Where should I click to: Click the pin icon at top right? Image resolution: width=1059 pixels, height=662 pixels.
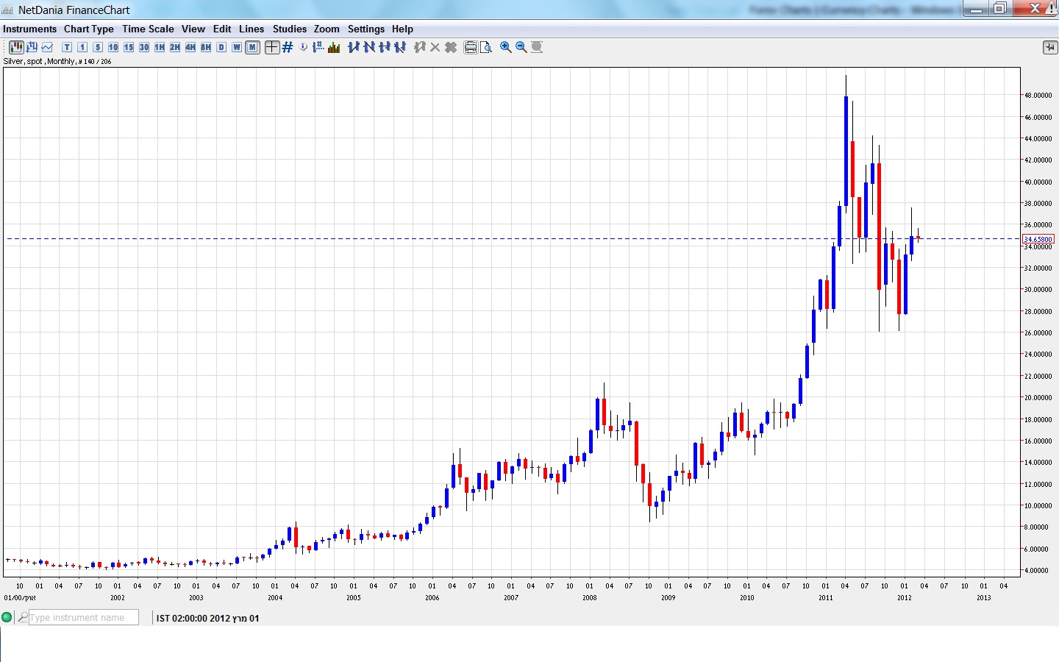pyautogui.click(x=1049, y=47)
